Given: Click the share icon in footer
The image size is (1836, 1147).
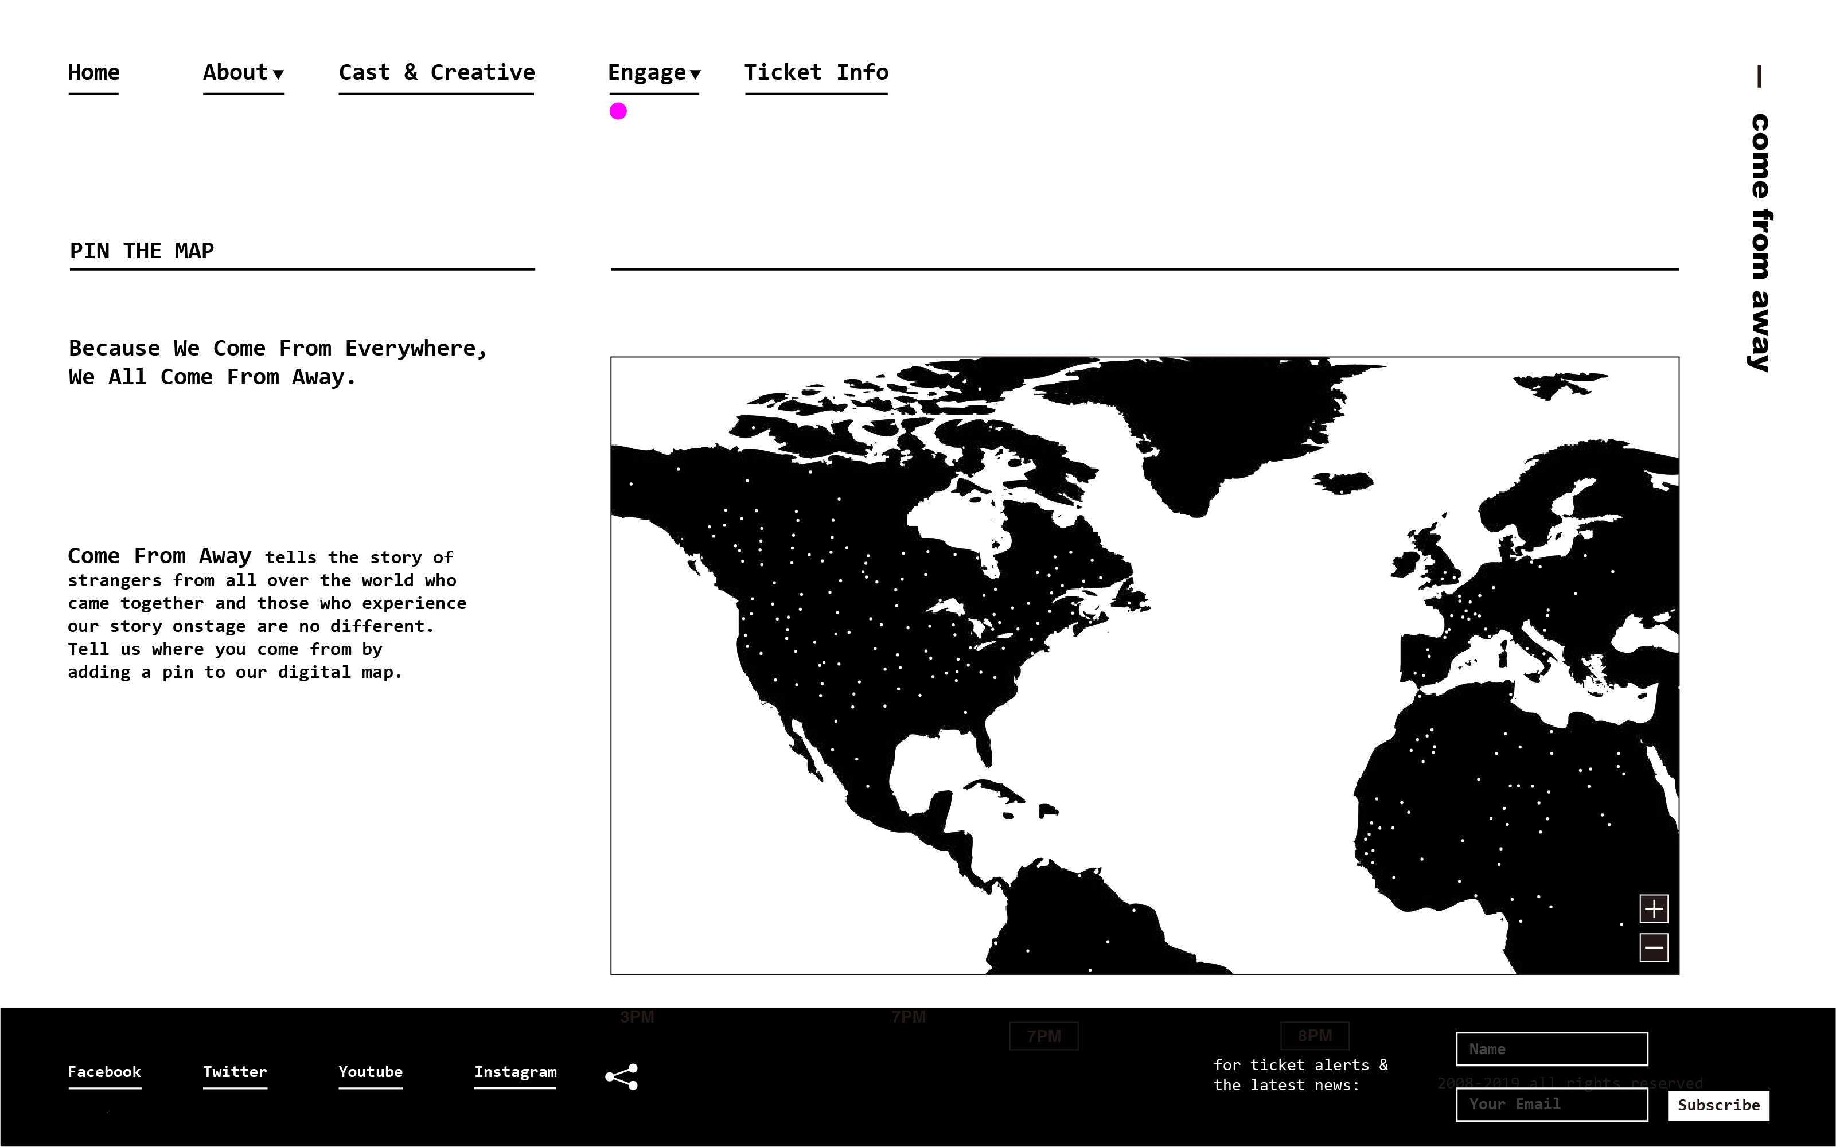Looking at the screenshot, I should point(621,1076).
